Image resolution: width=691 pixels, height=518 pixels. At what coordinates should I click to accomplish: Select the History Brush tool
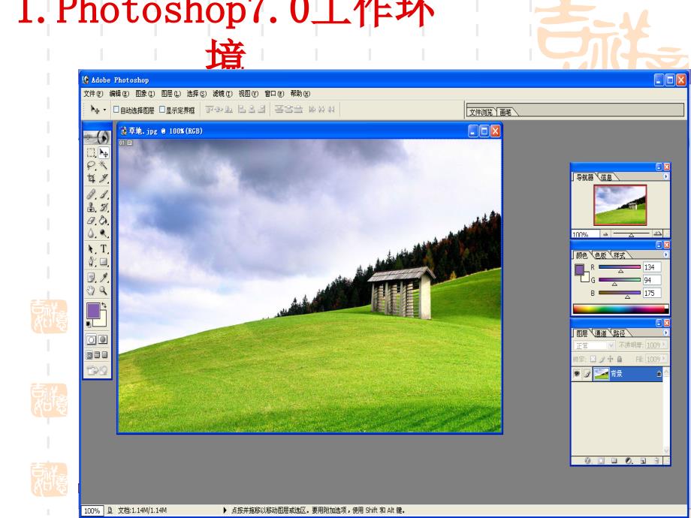pyautogui.click(x=104, y=207)
